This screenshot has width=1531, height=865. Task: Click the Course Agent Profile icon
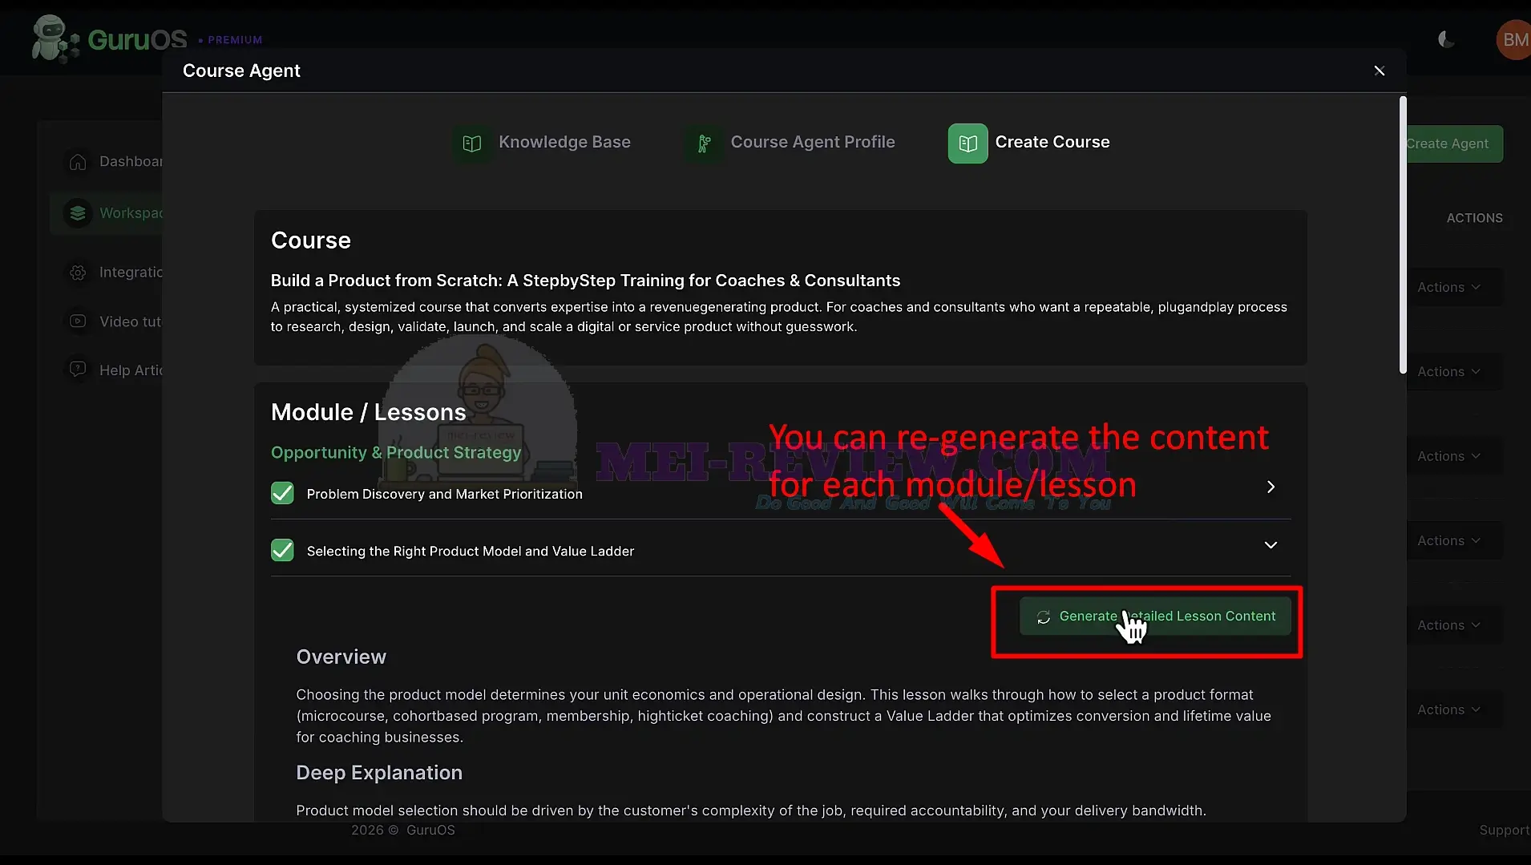coord(704,143)
